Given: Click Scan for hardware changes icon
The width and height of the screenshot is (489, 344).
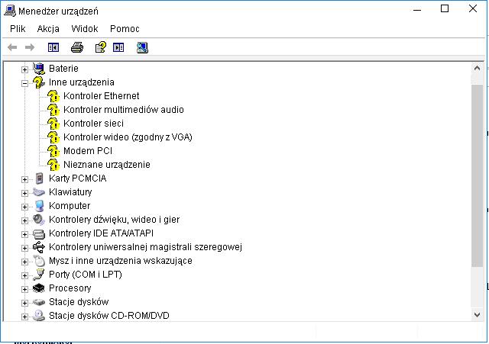Looking at the screenshot, I should tap(142, 47).
